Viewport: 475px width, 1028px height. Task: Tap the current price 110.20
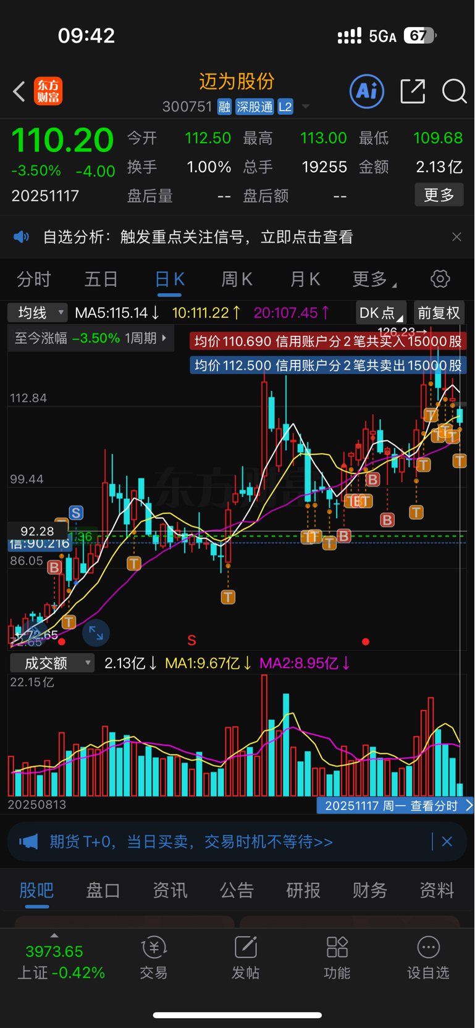tap(63, 141)
